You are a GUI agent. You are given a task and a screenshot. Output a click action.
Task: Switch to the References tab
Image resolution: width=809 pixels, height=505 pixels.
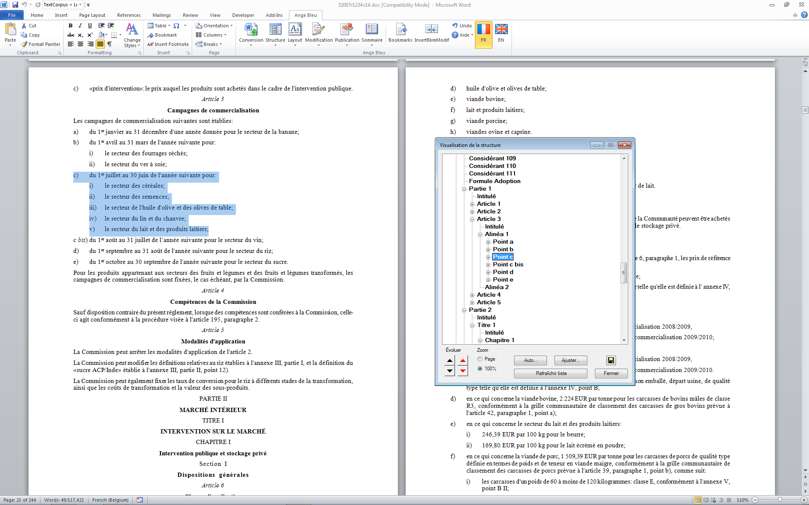pos(129,15)
